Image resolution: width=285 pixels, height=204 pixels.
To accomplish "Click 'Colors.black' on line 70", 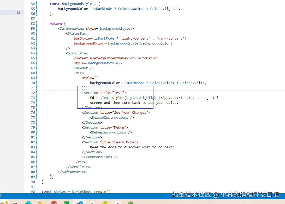I will pyautogui.click(x=162, y=83).
